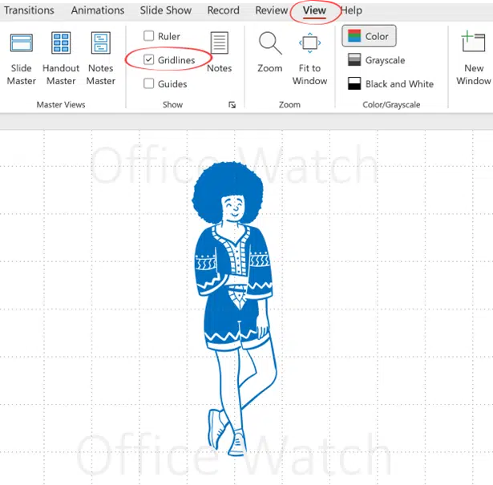This screenshot has height=485, width=493.
Task: Enable the Guides checkbox
Action: pos(149,83)
